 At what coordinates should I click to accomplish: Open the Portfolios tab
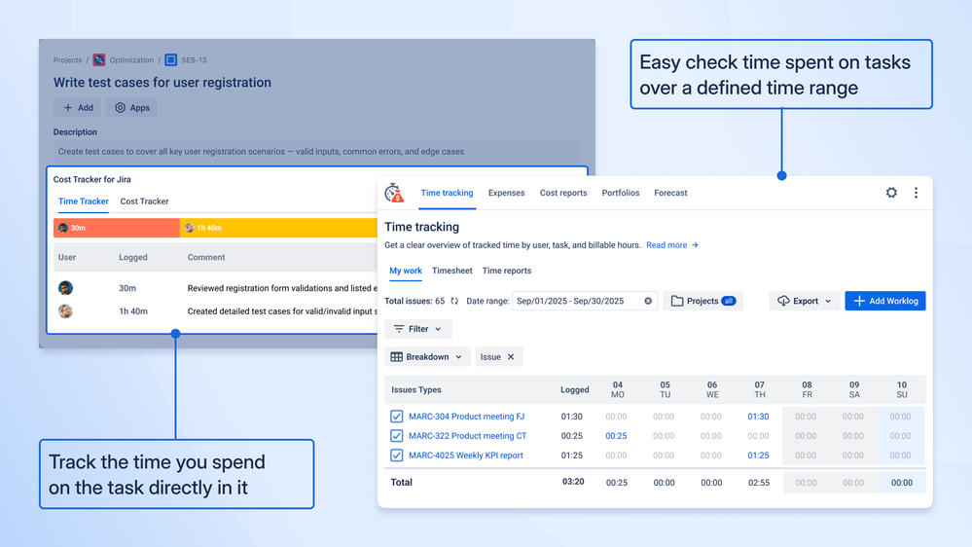[621, 193]
